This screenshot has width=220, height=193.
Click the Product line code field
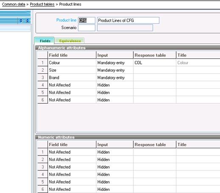(87, 20)
